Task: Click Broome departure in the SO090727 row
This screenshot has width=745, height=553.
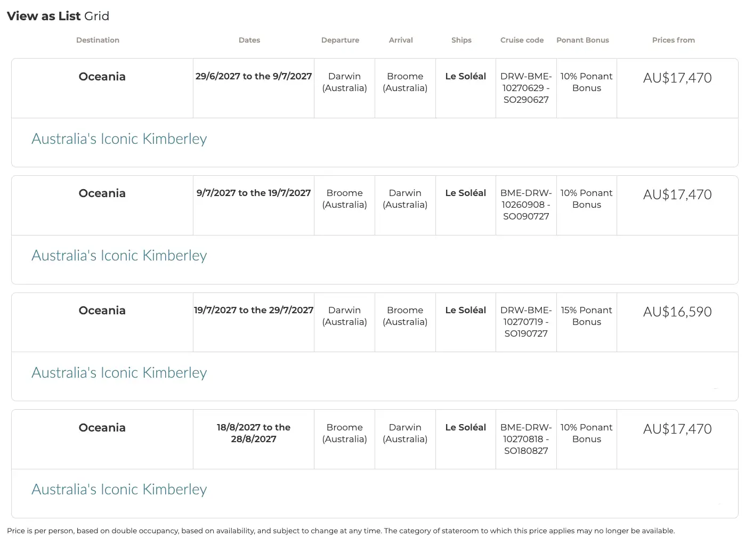Action: tap(345, 199)
